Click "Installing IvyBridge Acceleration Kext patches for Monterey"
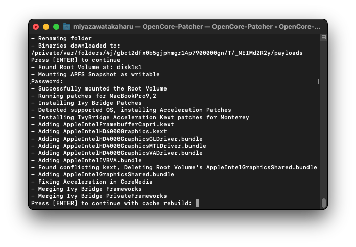 coord(140,117)
